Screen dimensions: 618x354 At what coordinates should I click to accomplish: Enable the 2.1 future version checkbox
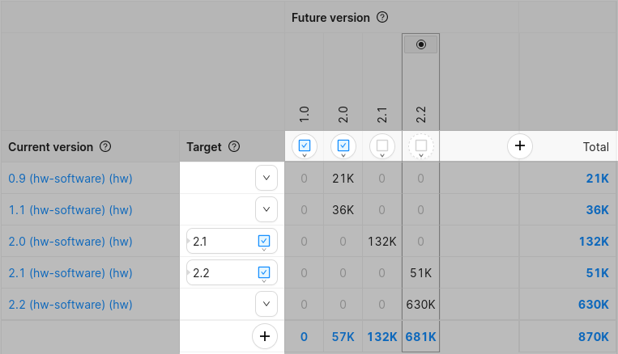point(382,146)
